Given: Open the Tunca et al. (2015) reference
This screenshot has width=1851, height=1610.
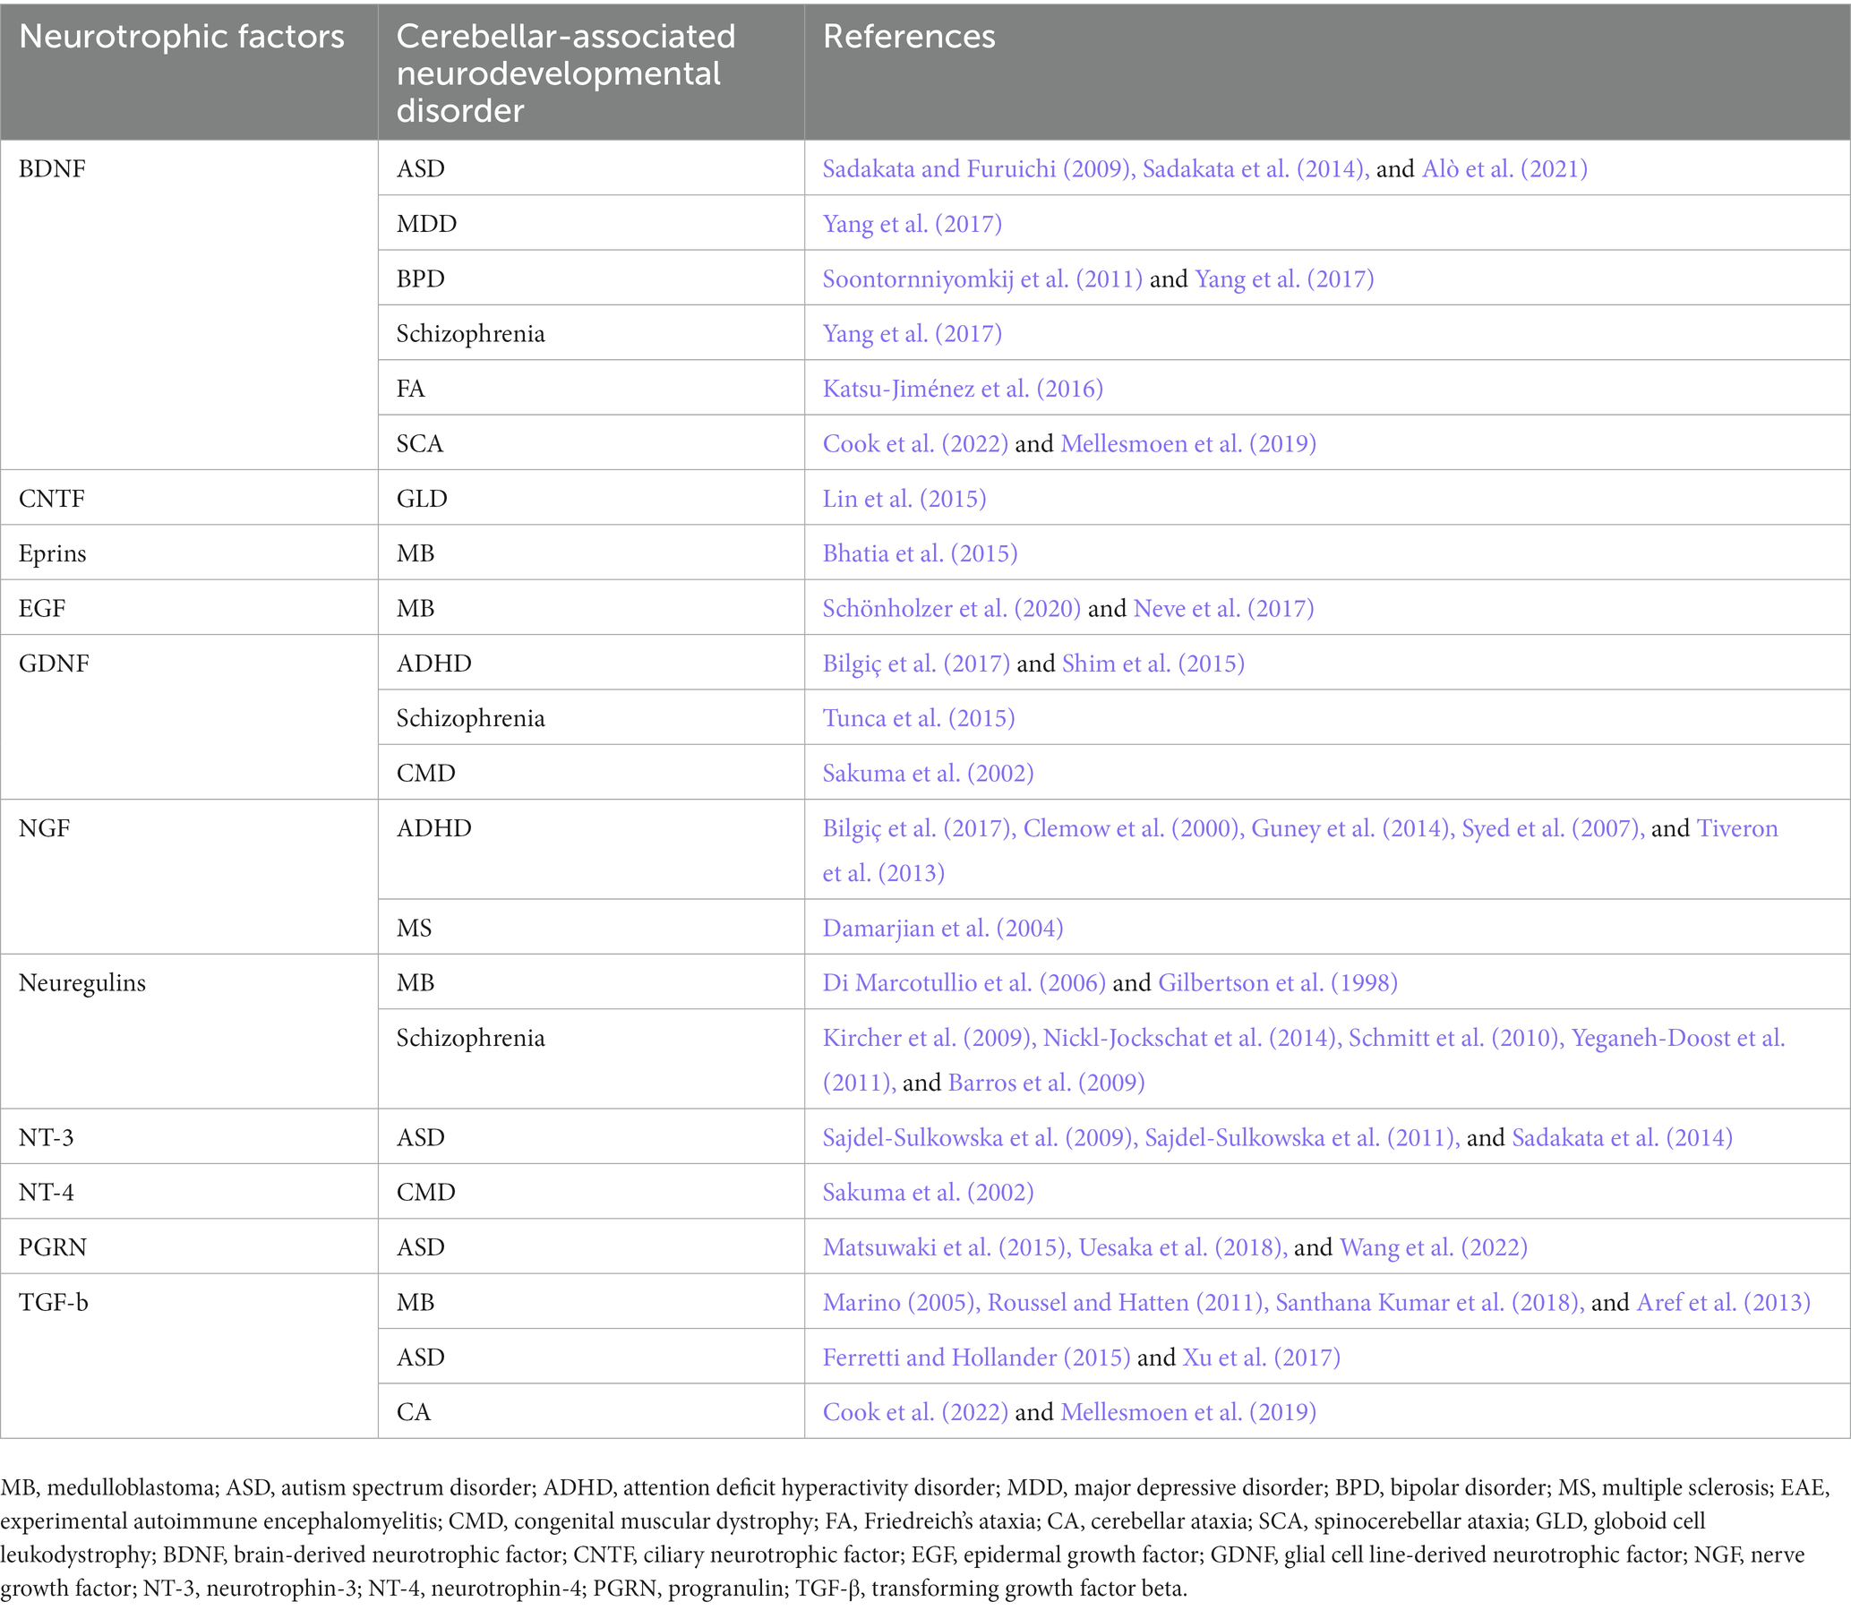Looking at the screenshot, I should (x=918, y=718).
